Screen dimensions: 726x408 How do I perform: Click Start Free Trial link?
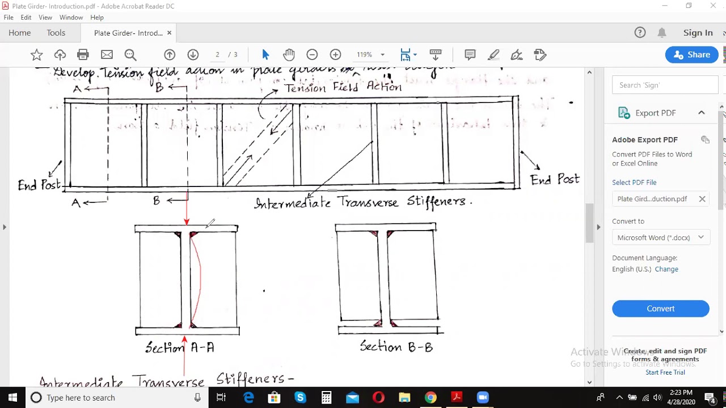[665, 372]
